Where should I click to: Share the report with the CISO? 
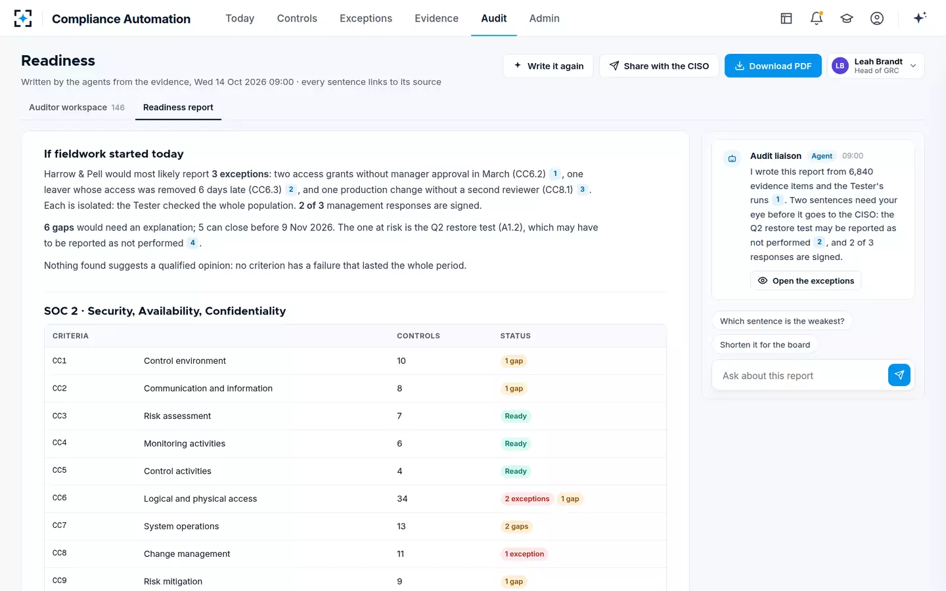(659, 66)
